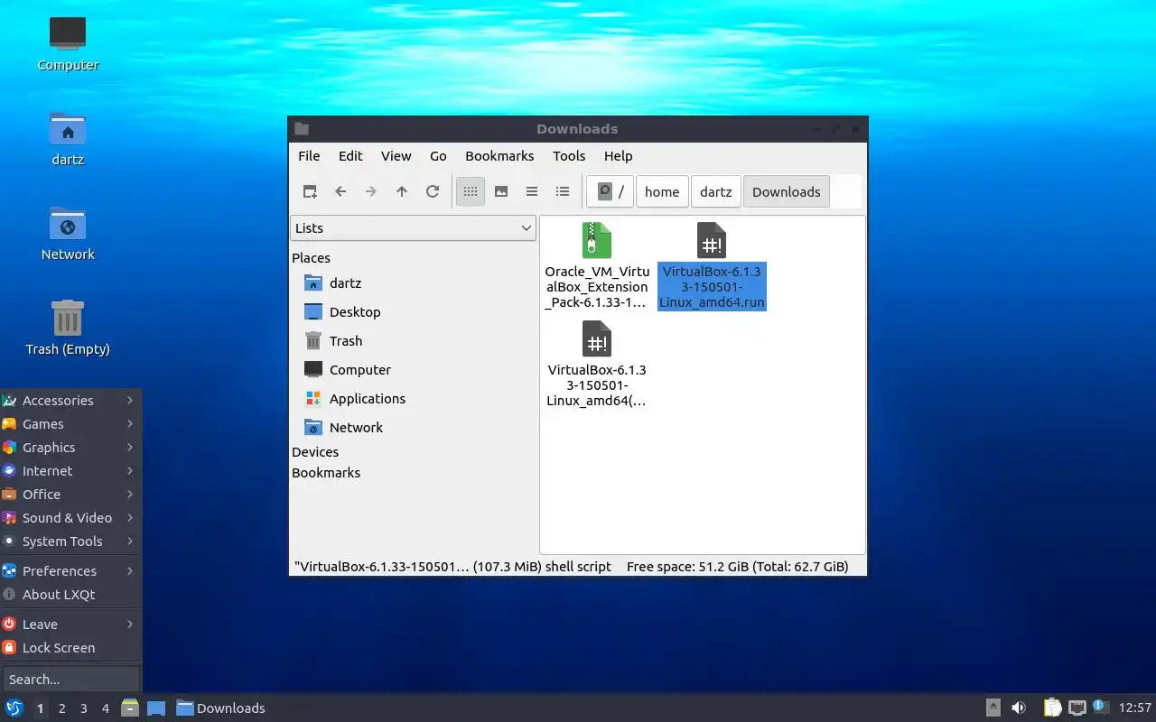Expand Preferences submenu in start menu
The height and width of the screenshot is (722, 1156).
70,571
